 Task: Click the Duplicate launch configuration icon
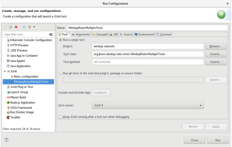11,27
